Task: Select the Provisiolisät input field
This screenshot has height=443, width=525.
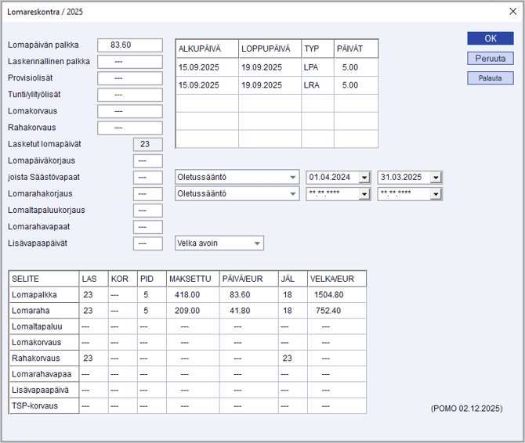Action: pyautogui.click(x=129, y=78)
